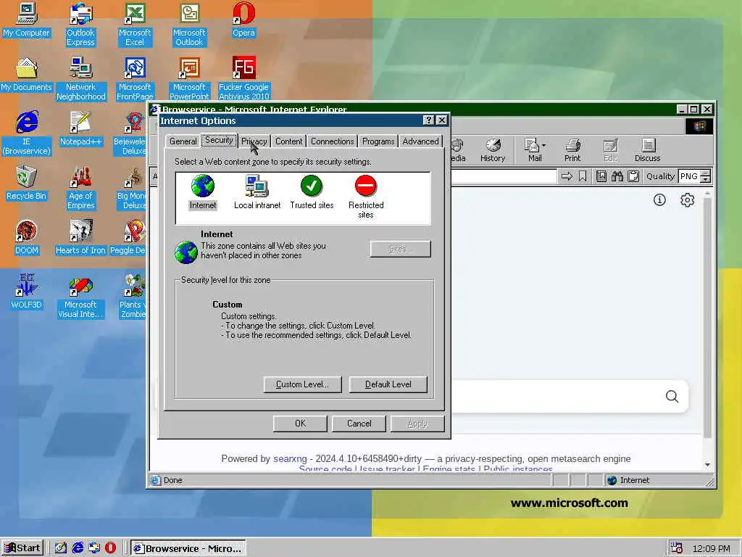Click the Internet Explorer quick launch icon

[78, 548]
